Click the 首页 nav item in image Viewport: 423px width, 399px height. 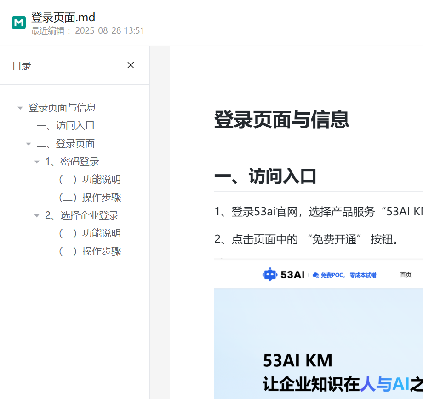(x=406, y=275)
